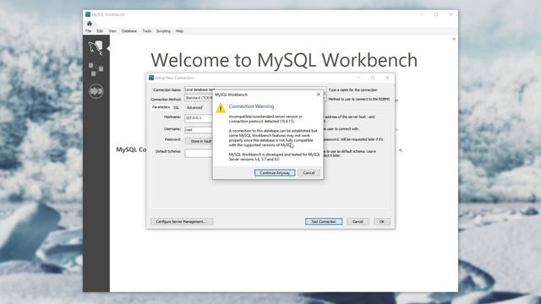Viewport: 541px width, 304px height.
Task: Open the View menu
Action: click(x=112, y=31)
